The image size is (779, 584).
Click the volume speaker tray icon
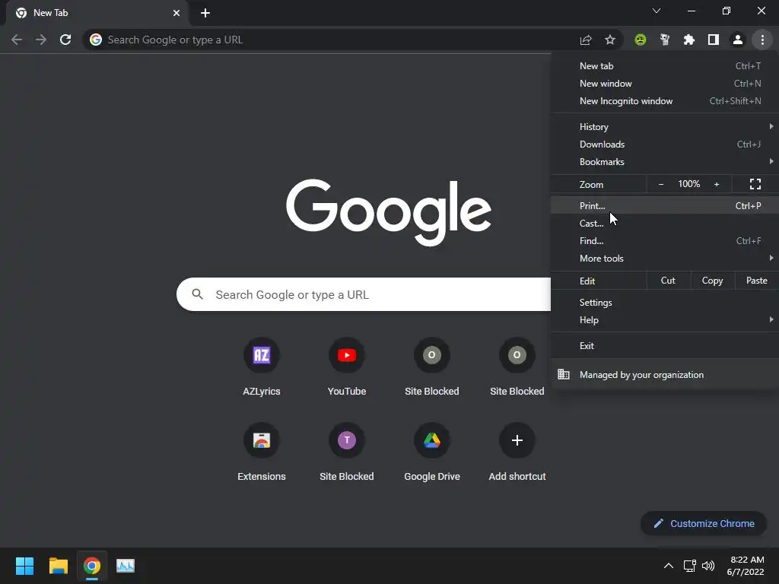point(708,566)
